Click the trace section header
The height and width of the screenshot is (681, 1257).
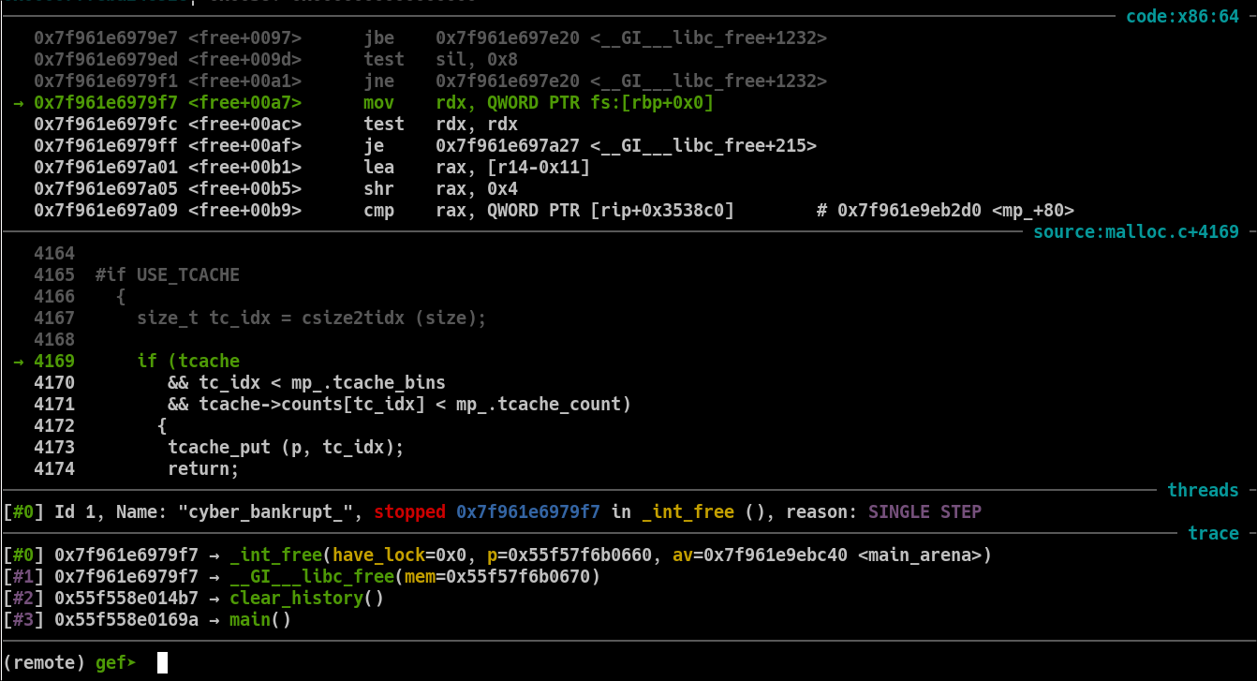[x=1213, y=533]
